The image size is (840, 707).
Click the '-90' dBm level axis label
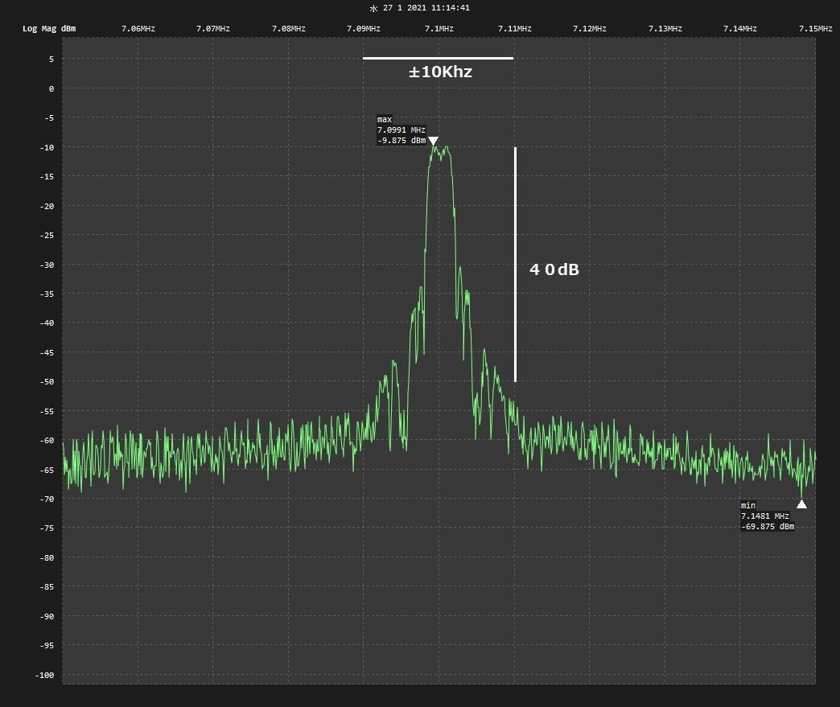[x=47, y=616]
